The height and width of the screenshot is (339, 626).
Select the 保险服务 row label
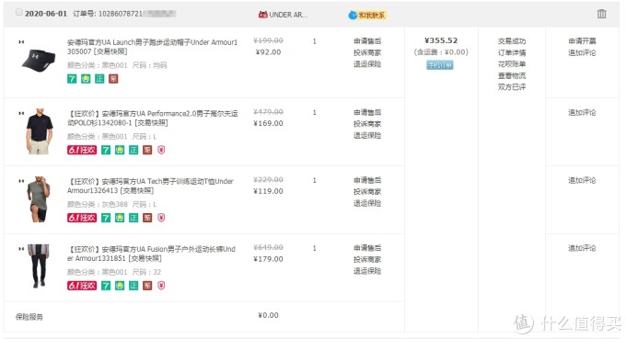(x=29, y=317)
